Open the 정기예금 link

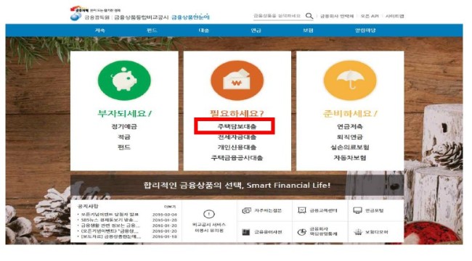[x=124, y=126]
